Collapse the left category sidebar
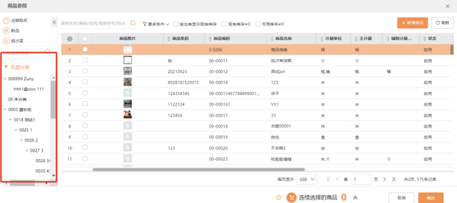 pyautogui.click(x=54, y=22)
